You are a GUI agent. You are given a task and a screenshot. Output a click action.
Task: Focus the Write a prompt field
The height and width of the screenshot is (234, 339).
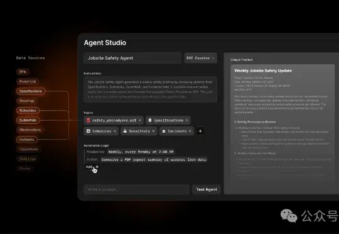[x=136, y=189]
